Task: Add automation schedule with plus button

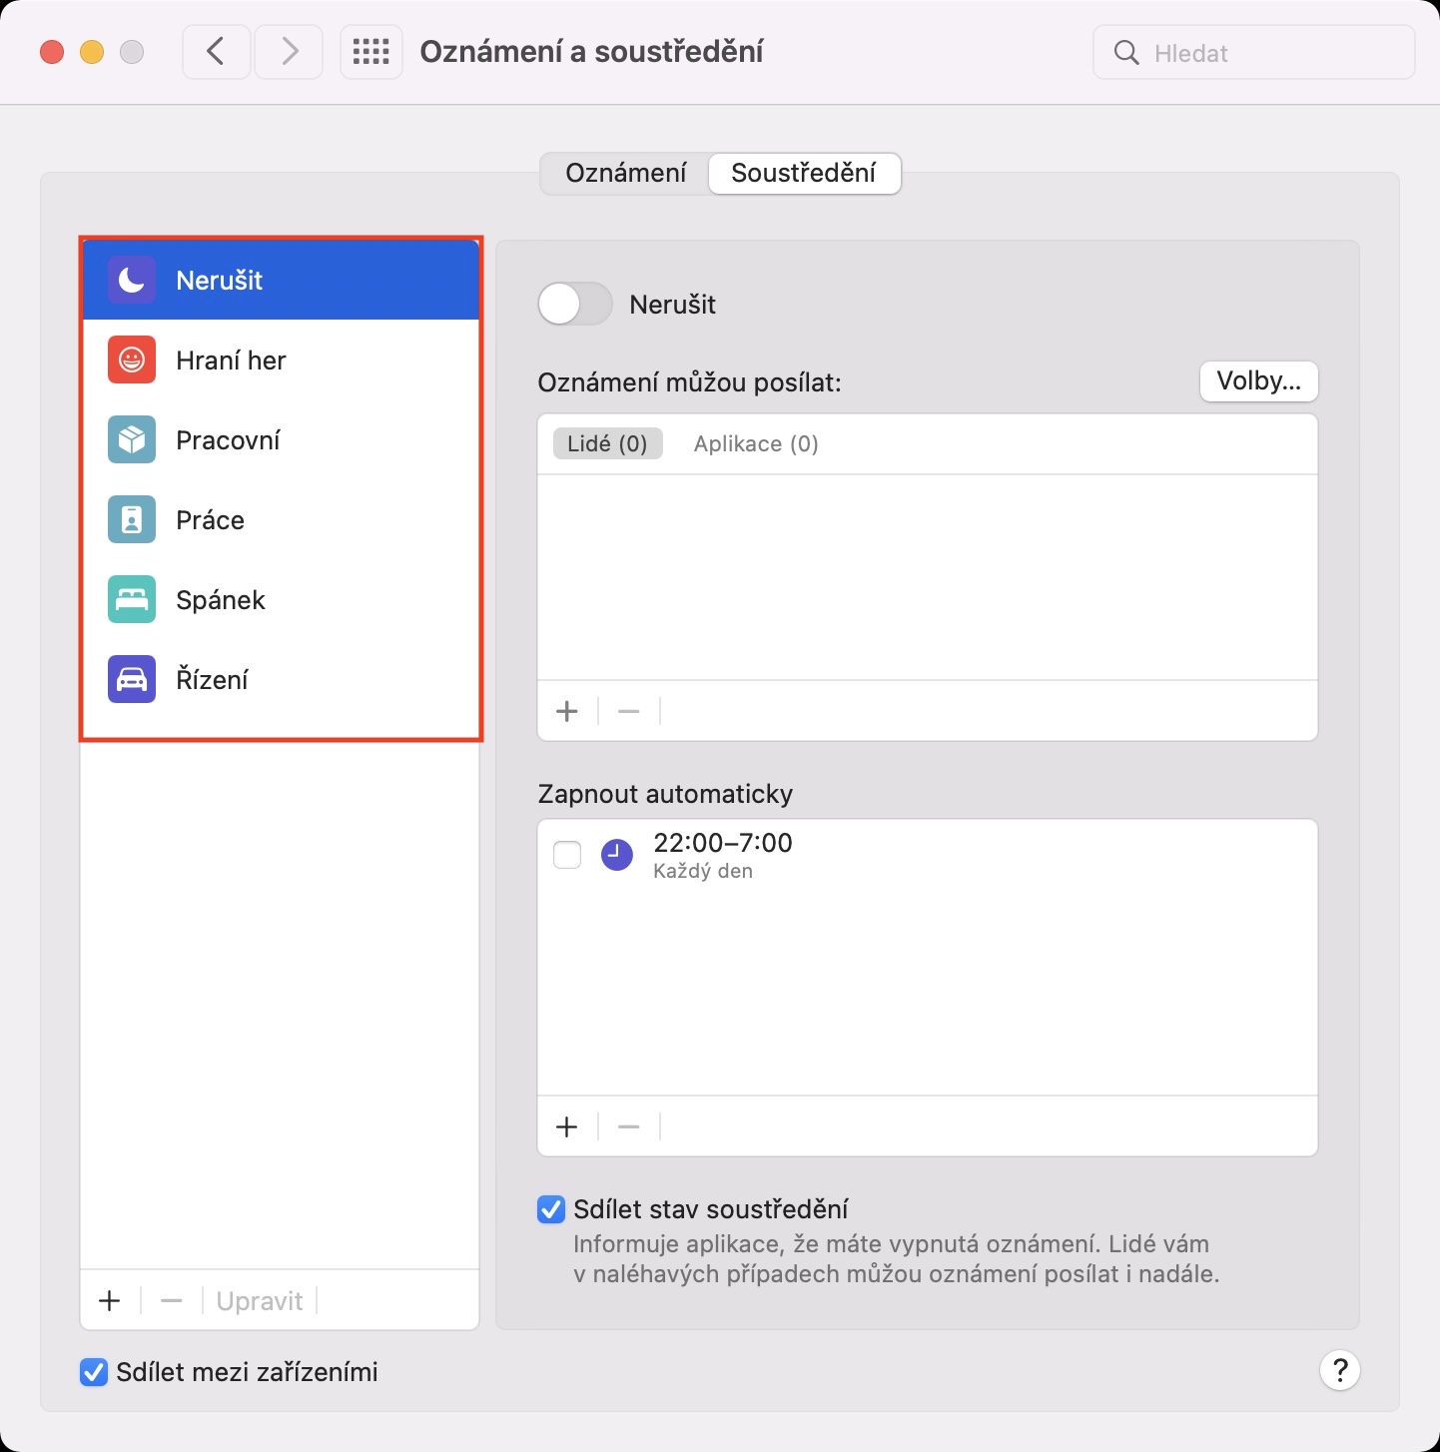Action: pos(567,1127)
